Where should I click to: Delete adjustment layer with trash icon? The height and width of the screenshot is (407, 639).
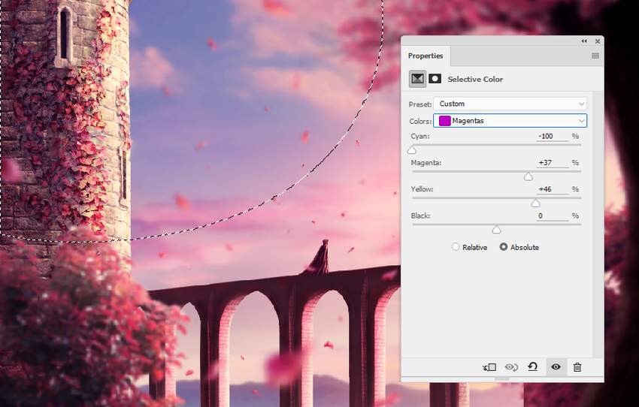pos(577,367)
